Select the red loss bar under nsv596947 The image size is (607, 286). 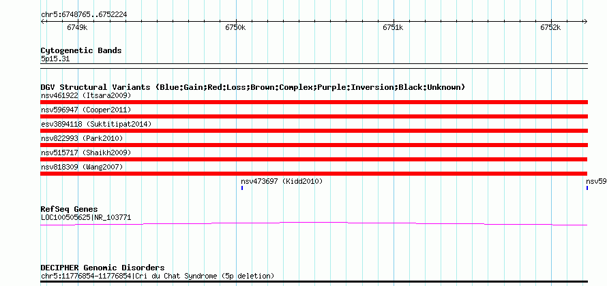pos(314,116)
